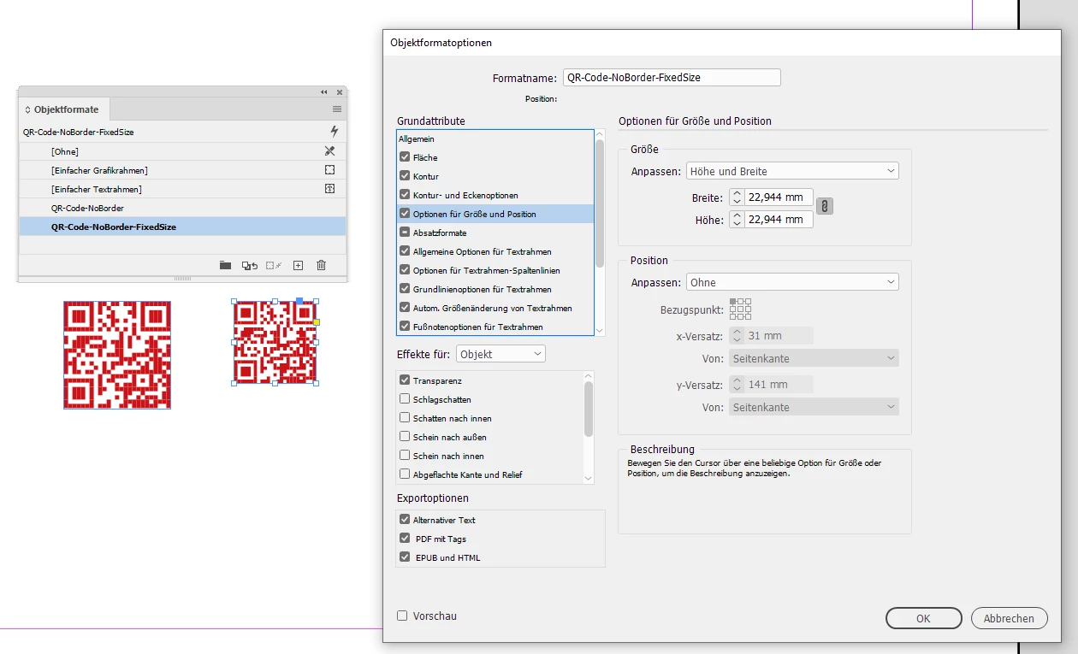Click the Höhe value field
The width and height of the screenshot is (1078, 654).
point(779,220)
